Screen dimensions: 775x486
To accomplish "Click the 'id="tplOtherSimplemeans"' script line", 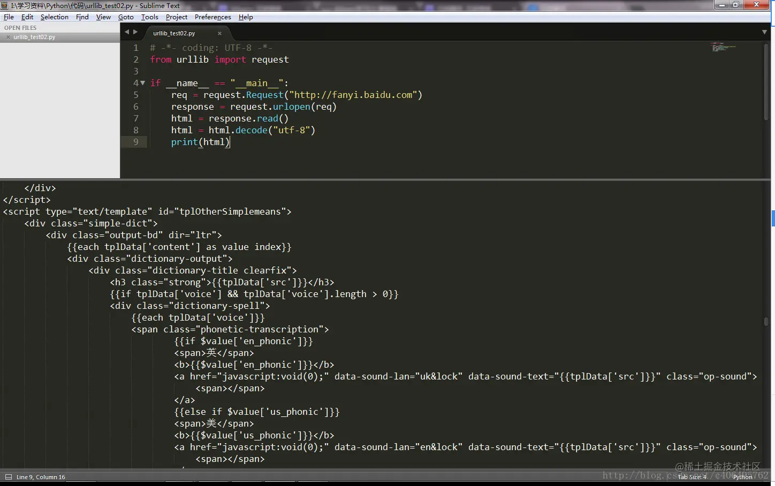I will (147, 211).
